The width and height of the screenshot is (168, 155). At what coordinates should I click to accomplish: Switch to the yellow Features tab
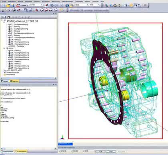14,81
